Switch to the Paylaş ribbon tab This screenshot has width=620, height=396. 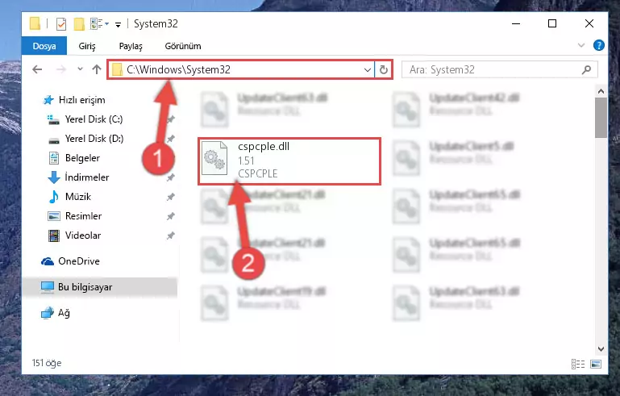pyautogui.click(x=131, y=46)
